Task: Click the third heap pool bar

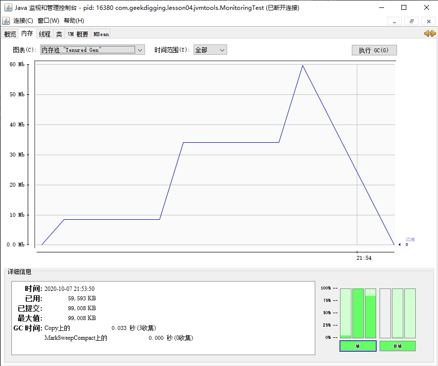Action: (370, 313)
